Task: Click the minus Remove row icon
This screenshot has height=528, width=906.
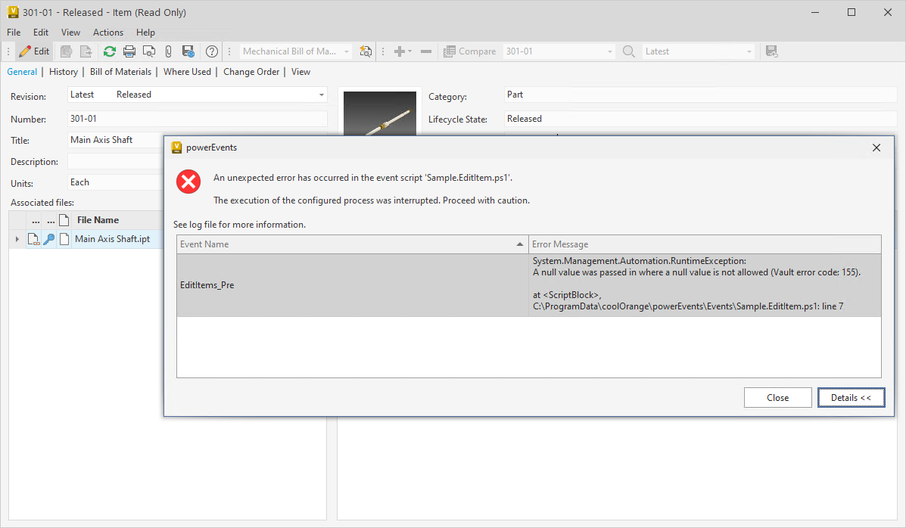Action: coord(426,51)
